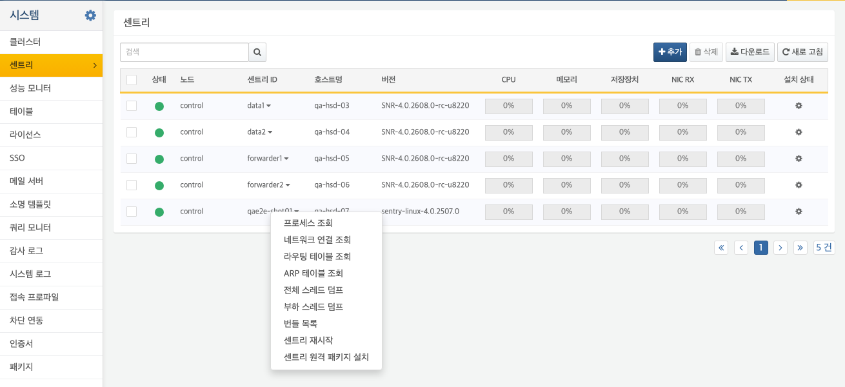Open 테이블 in the sidebar
845x387 pixels.
[x=51, y=112]
